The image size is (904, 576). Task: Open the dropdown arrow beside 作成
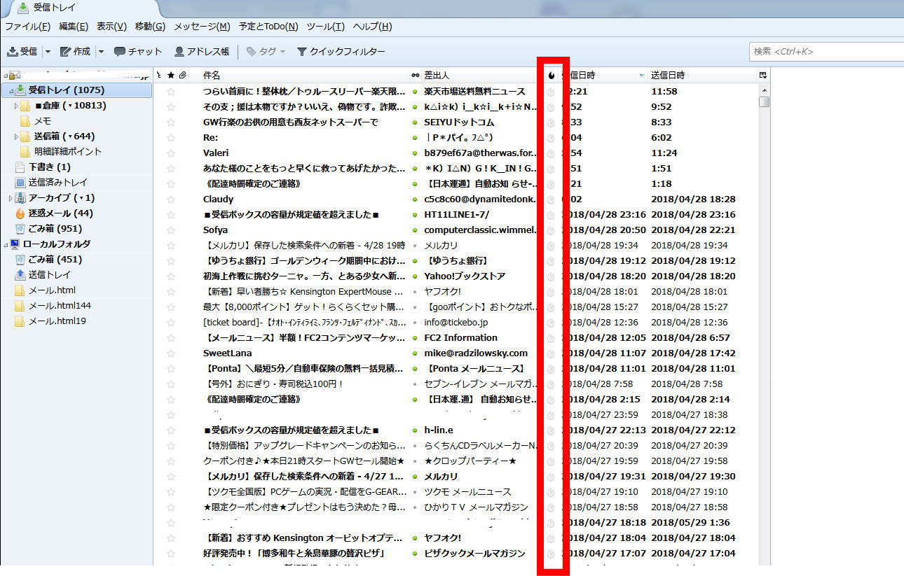pos(101,51)
